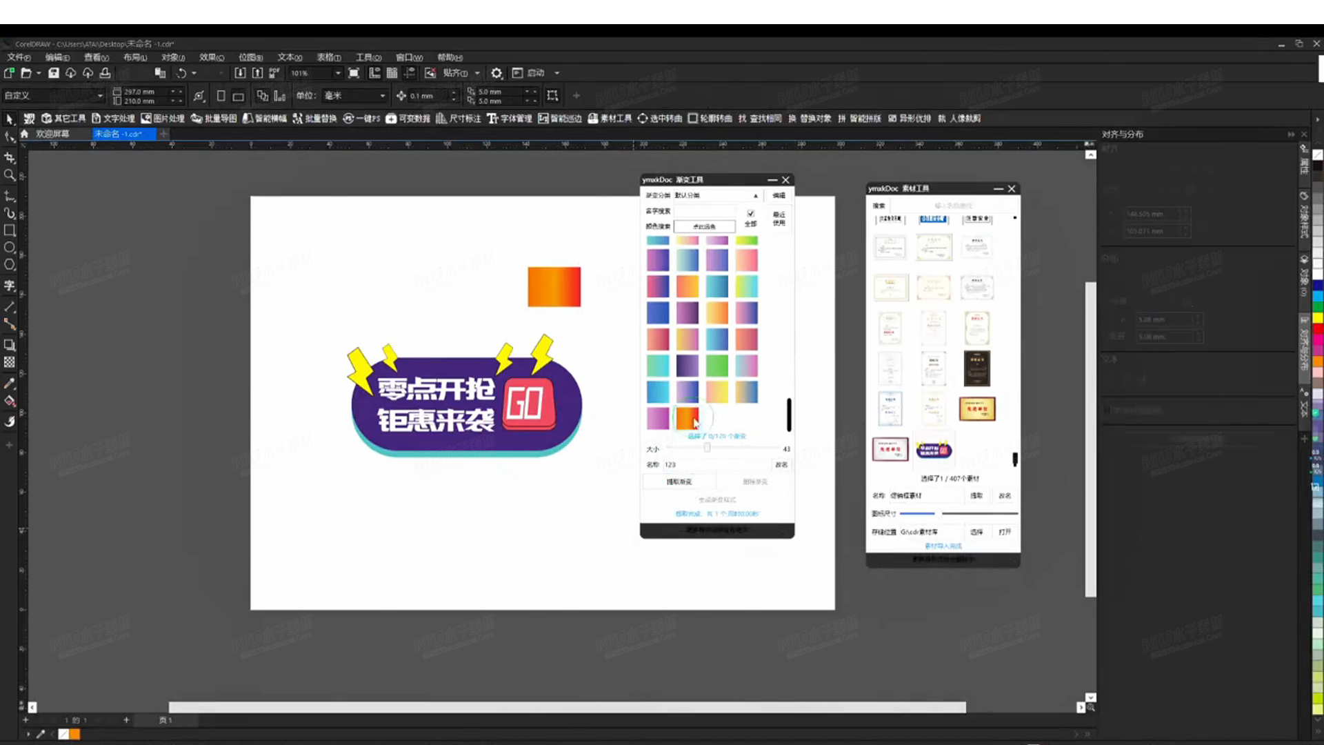The height and width of the screenshot is (745, 1324).
Task: Toggle Show guidelines icon in toolbar
Action: point(410,72)
